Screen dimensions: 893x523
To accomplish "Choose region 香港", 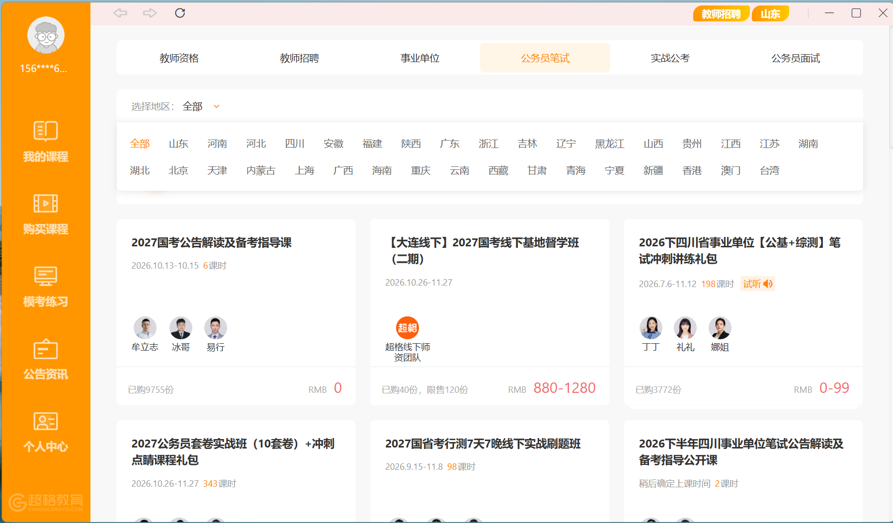I will 692,170.
